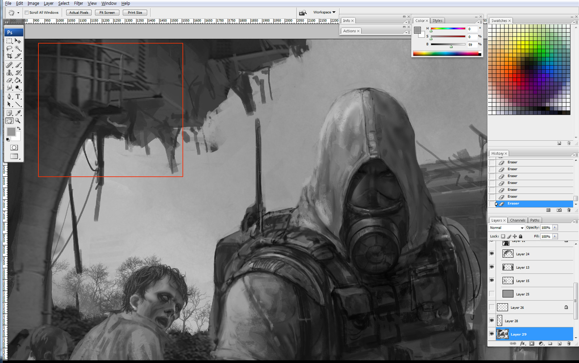Click the Fit Screen button
579x363 pixels.
[107, 13]
